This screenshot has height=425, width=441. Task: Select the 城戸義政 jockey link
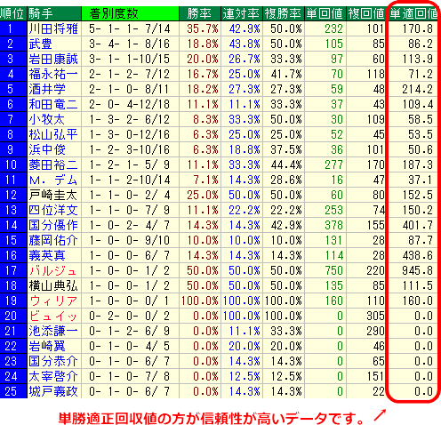(x=53, y=391)
